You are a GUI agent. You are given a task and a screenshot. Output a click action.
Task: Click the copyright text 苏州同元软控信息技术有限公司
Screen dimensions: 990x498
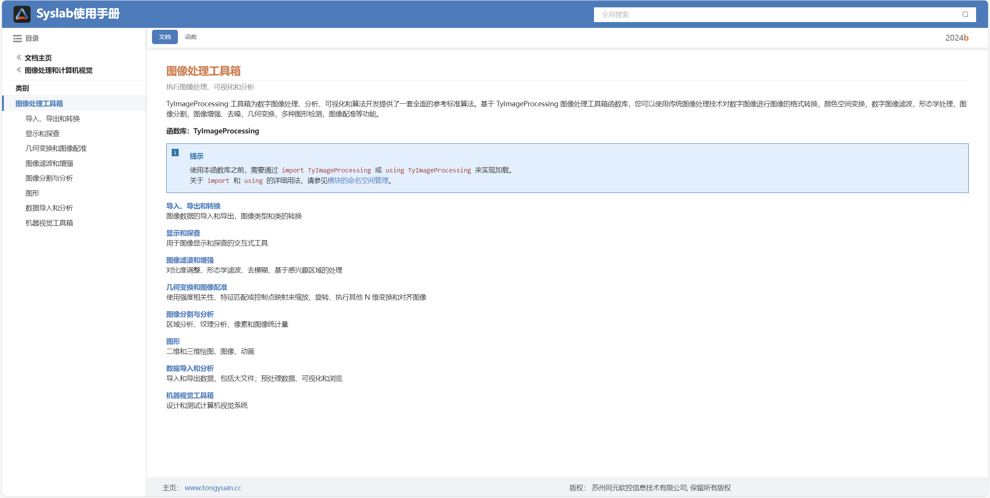pyautogui.click(x=640, y=488)
